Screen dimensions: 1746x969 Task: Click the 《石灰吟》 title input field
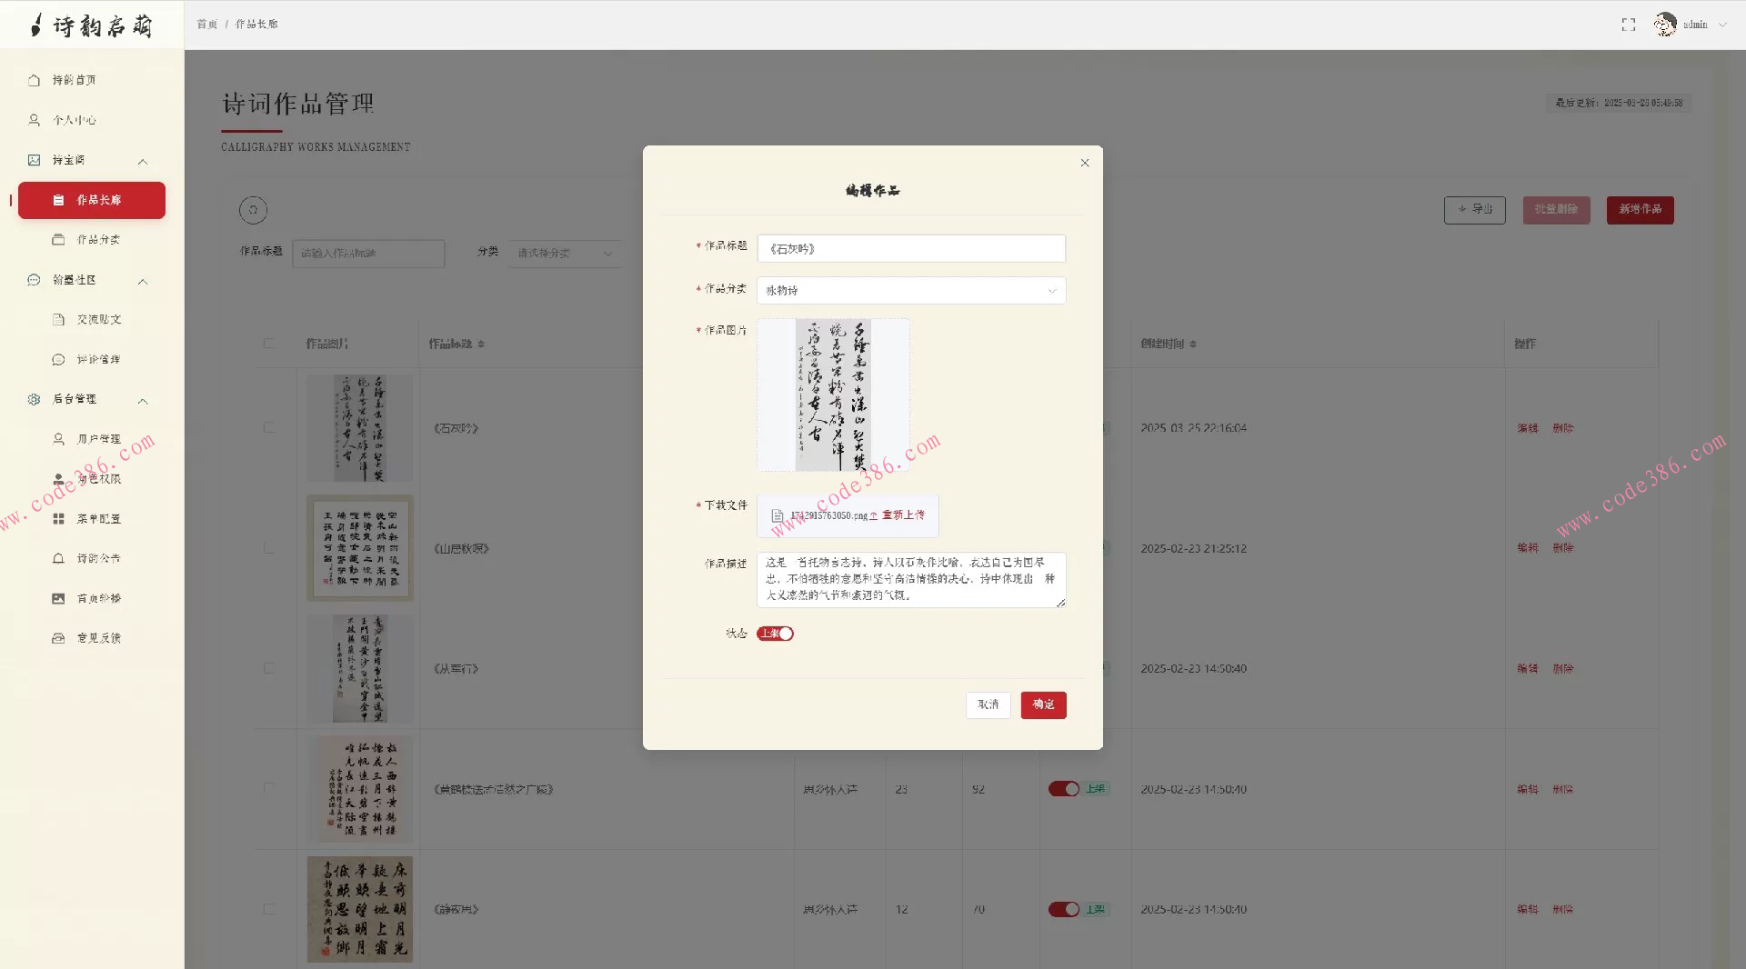pyautogui.click(x=910, y=248)
